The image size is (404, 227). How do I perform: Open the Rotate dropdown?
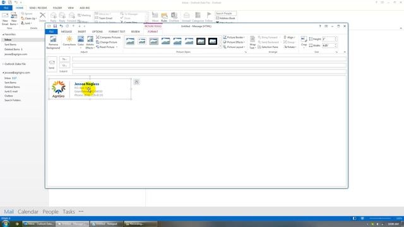pyautogui.click(x=290, y=47)
